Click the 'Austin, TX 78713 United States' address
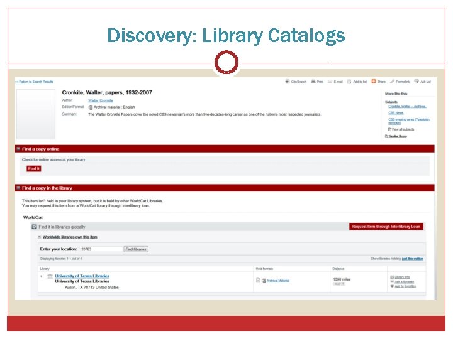 (92, 288)
